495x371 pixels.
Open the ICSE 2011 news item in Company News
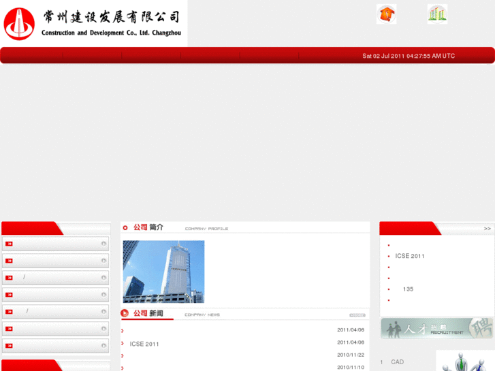tap(144, 344)
